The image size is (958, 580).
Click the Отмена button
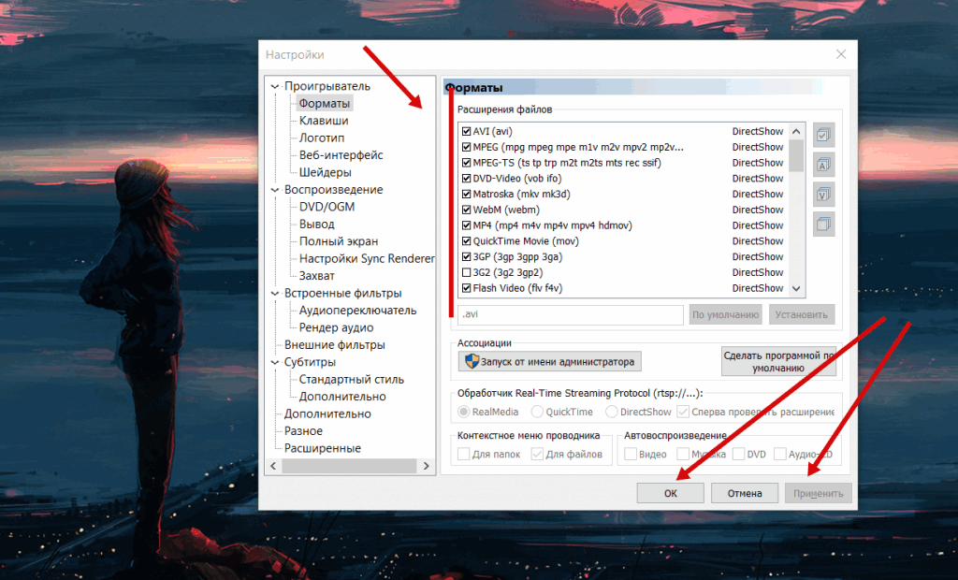pos(745,493)
